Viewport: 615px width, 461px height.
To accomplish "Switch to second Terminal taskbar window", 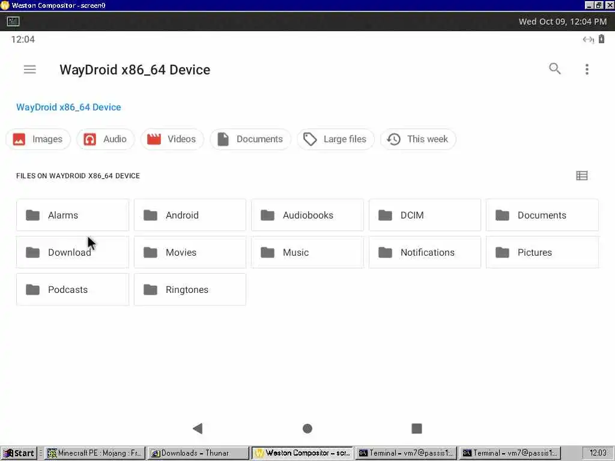I will tap(510, 453).
